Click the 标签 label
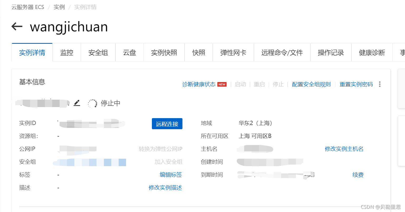This screenshot has height=212, width=405. tap(25, 175)
